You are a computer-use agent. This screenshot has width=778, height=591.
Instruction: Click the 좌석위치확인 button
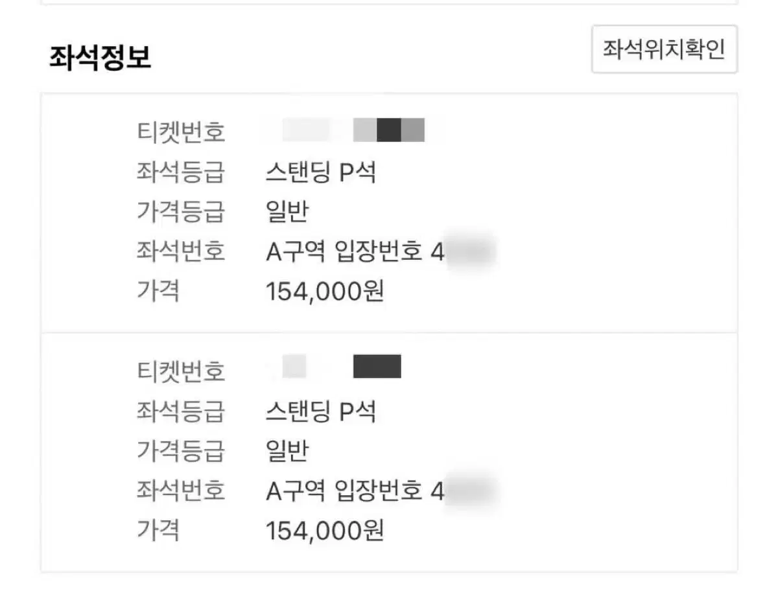(664, 49)
